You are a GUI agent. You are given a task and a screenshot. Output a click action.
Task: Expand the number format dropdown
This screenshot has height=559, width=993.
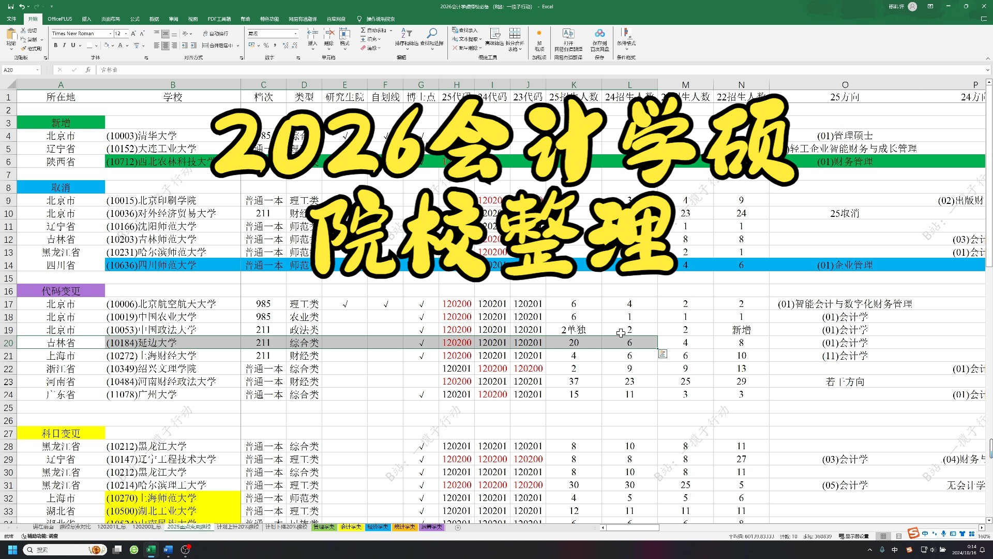tap(296, 34)
